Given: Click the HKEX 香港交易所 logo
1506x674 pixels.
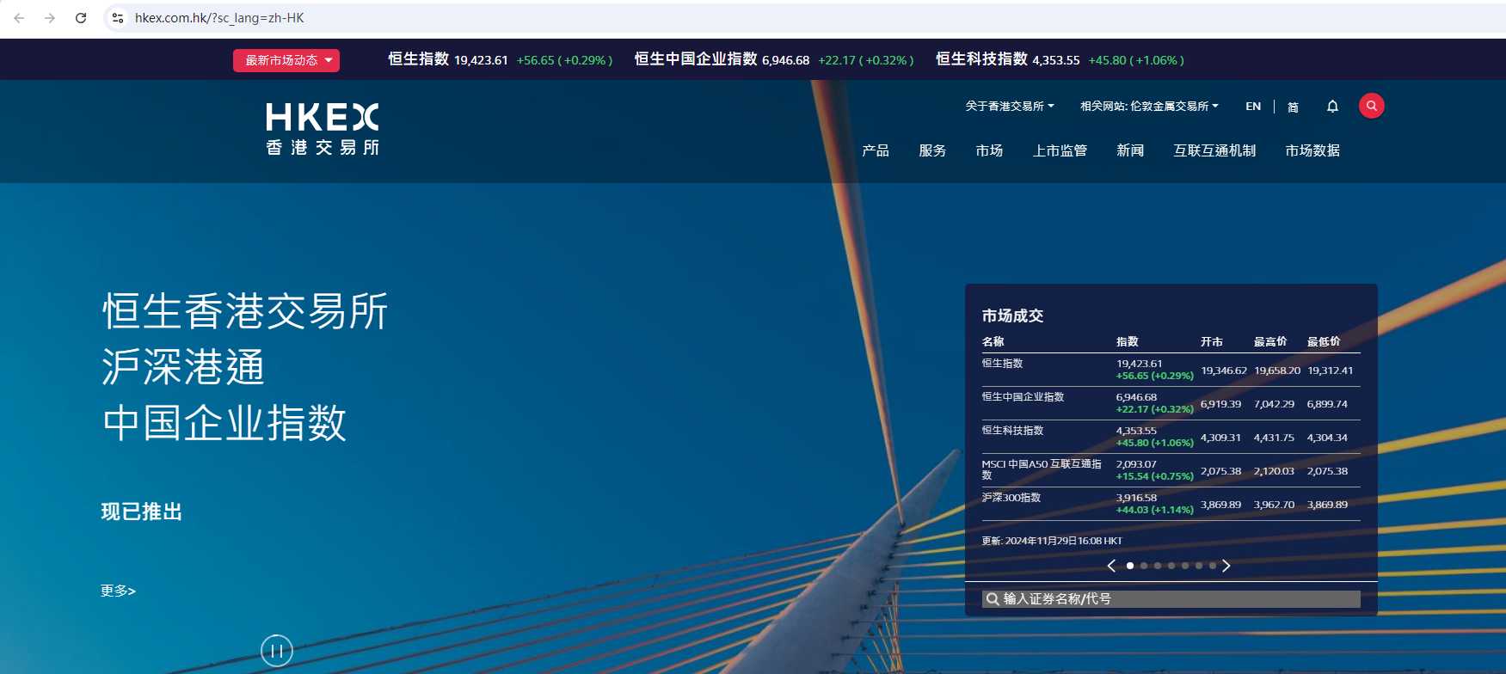Looking at the screenshot, I should (323, 130).
